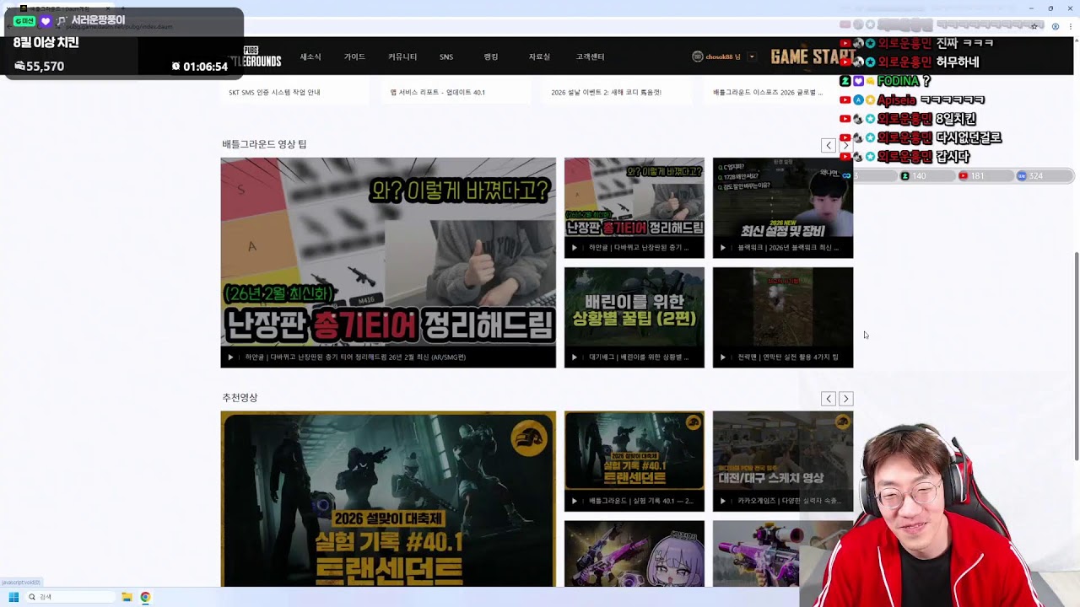This screenshot has height=607, width=1080.
Task: Click the page vertical scrollbar thumb
Action: [x=1076, y=356]
